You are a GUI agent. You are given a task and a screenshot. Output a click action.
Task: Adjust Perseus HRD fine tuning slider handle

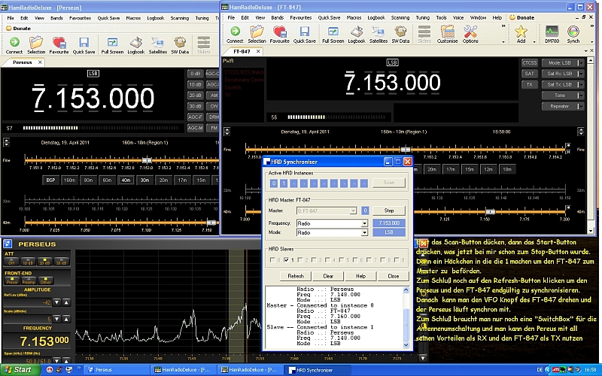tap(146, 160)
